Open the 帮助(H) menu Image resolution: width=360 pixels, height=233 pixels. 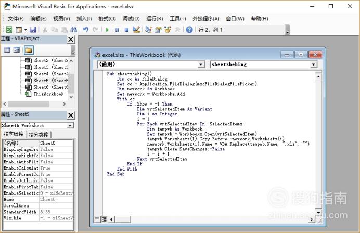260,19
